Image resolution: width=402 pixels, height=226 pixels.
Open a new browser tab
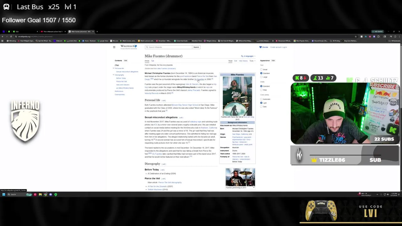tap(97, 31)
